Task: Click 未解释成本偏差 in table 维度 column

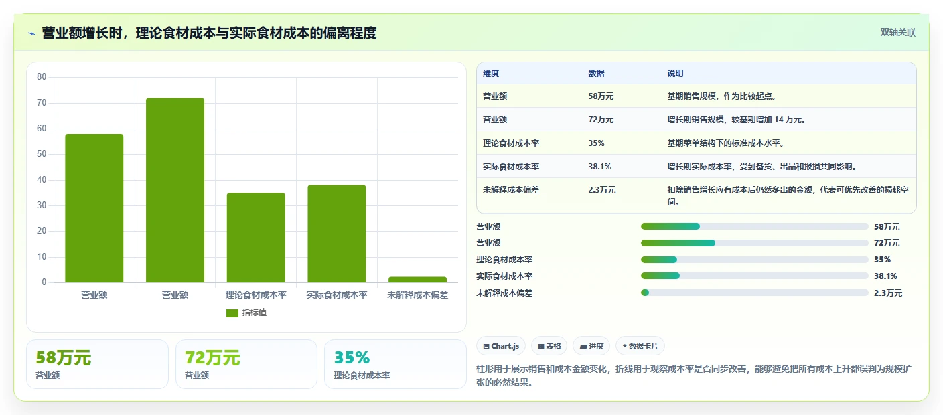Action: pyautogui.click(x=511, y=190)
